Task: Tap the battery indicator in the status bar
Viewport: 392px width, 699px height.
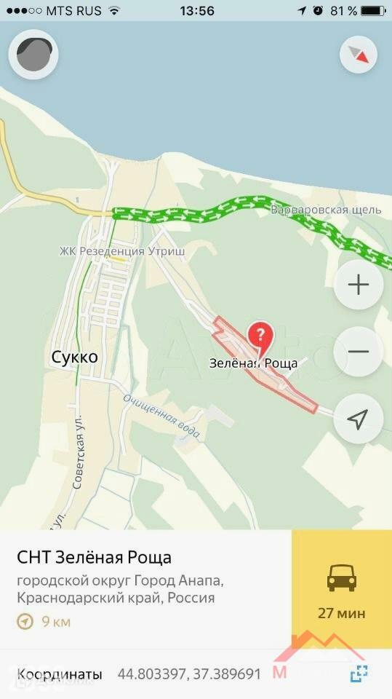Action: pyautogui.click(x=373, y=11)
